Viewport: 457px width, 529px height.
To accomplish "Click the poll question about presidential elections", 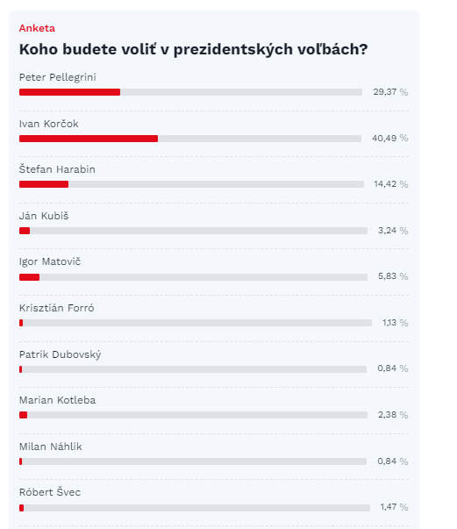I will tap(193, 50).
